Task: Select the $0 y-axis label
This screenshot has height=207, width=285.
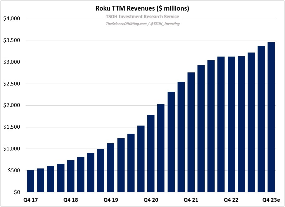Action: coord(17,192)
